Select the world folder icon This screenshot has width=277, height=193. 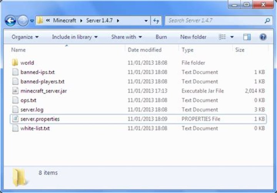pos(15,63)
